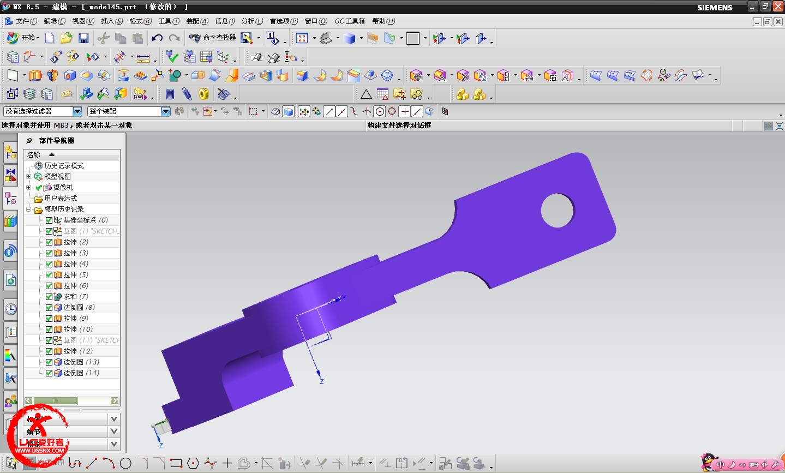The image size is (785, 473).
Task: Open the Move Face synchronous modeling tool
Action: (x=416, y=75)
